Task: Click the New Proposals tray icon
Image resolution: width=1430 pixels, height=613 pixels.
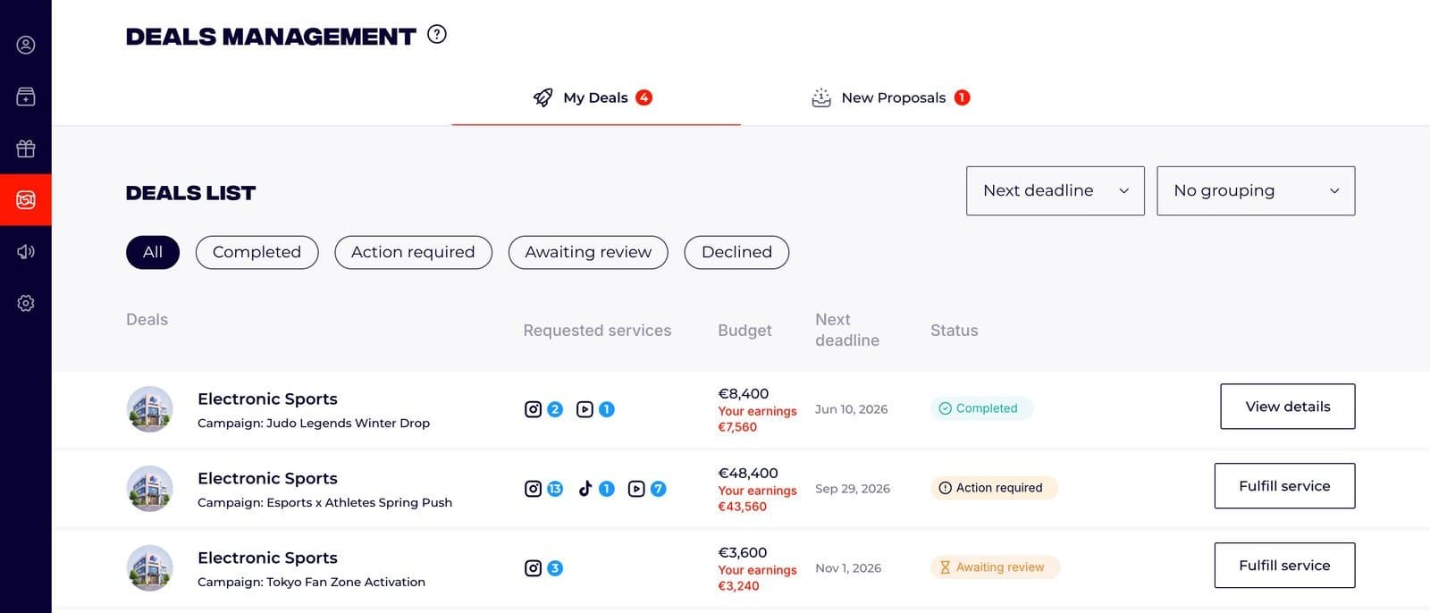Action: click(x=821, y=97)
